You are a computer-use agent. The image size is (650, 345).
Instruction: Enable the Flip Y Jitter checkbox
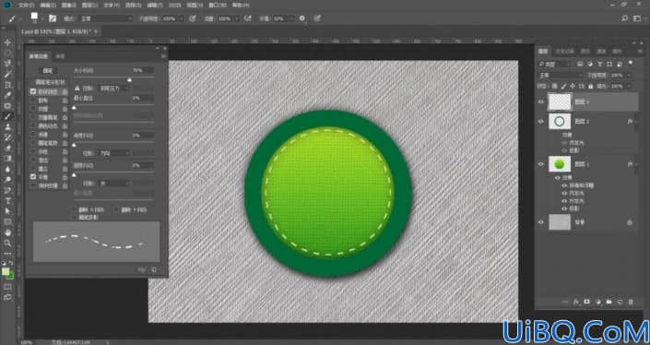pos(116,210)
